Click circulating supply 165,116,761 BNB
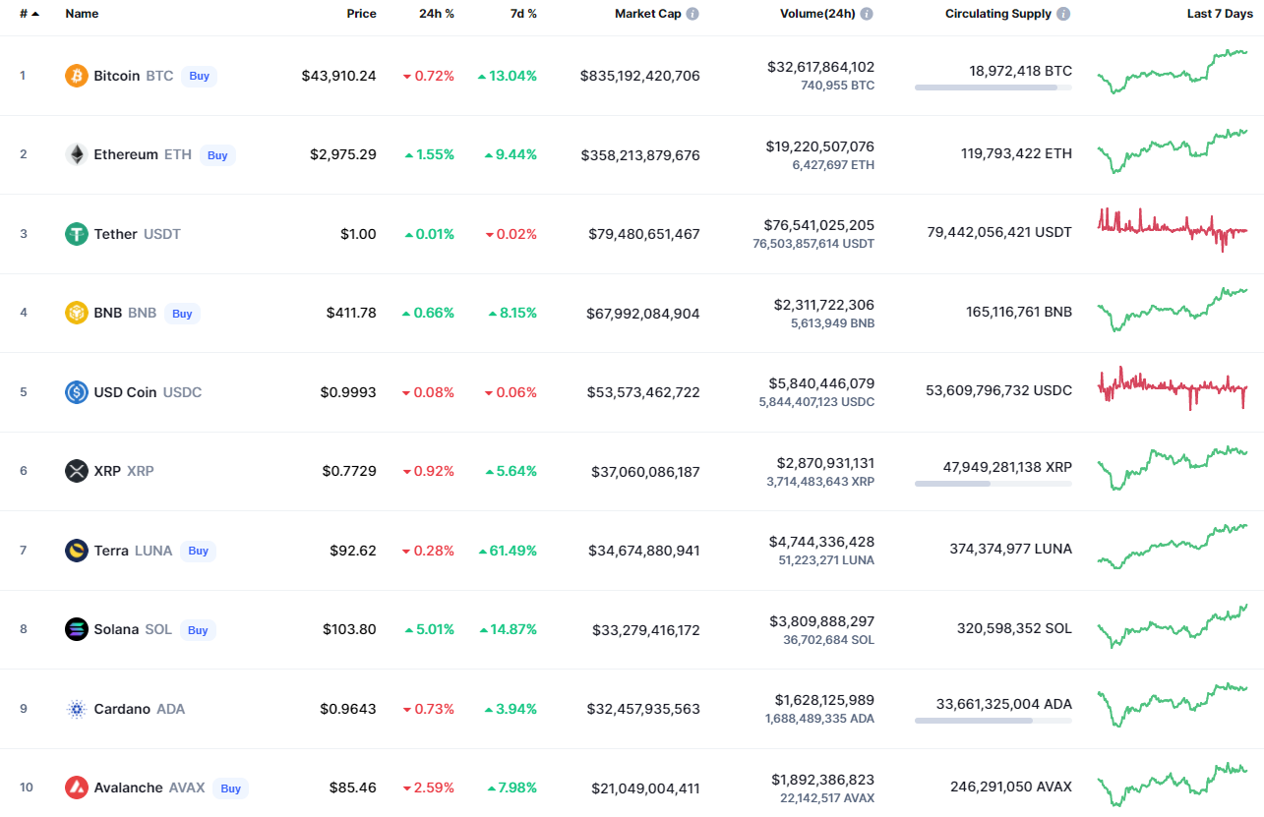 [1019, 312]
